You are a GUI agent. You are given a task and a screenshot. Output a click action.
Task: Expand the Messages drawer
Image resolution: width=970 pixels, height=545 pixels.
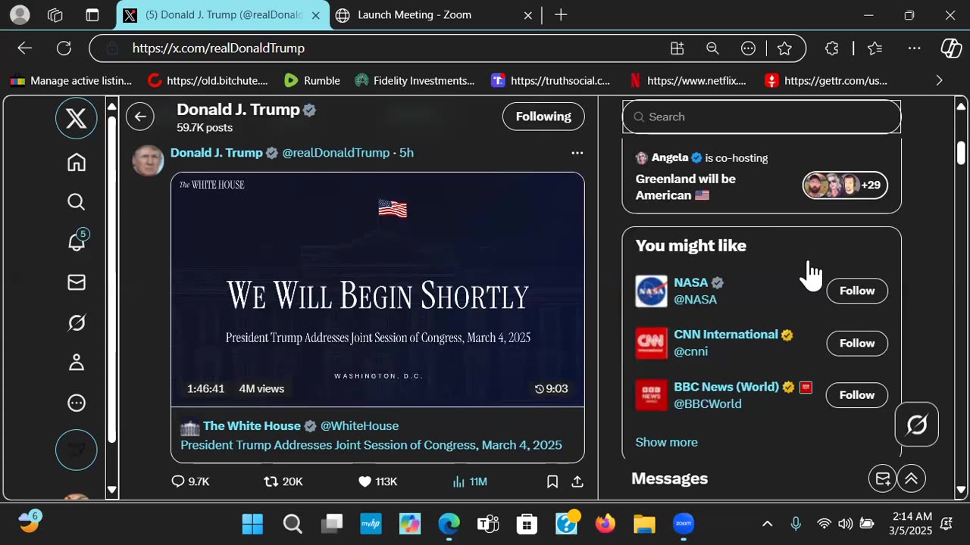point(912,478)
